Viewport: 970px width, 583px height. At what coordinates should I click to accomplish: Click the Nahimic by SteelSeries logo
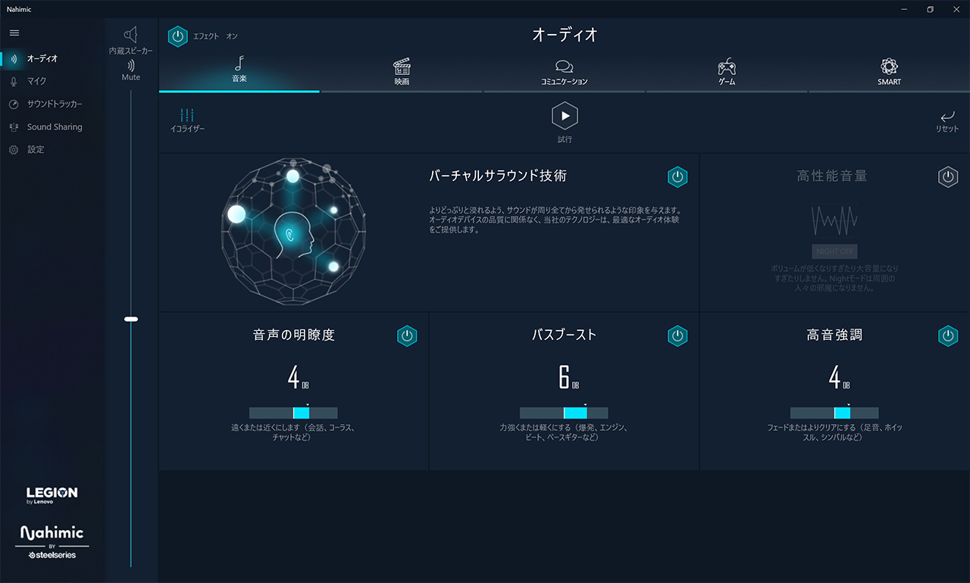click(52, 542)
